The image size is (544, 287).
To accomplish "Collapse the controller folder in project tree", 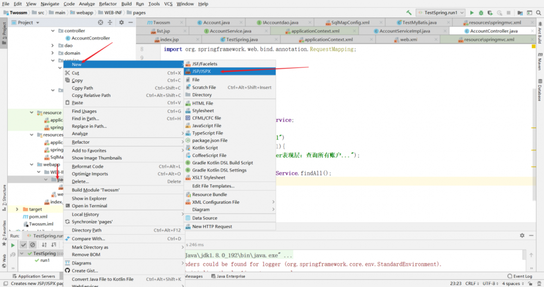I will point(53,31).
